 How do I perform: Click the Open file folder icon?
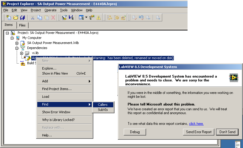pyautogui.click(x=16, y=18)
